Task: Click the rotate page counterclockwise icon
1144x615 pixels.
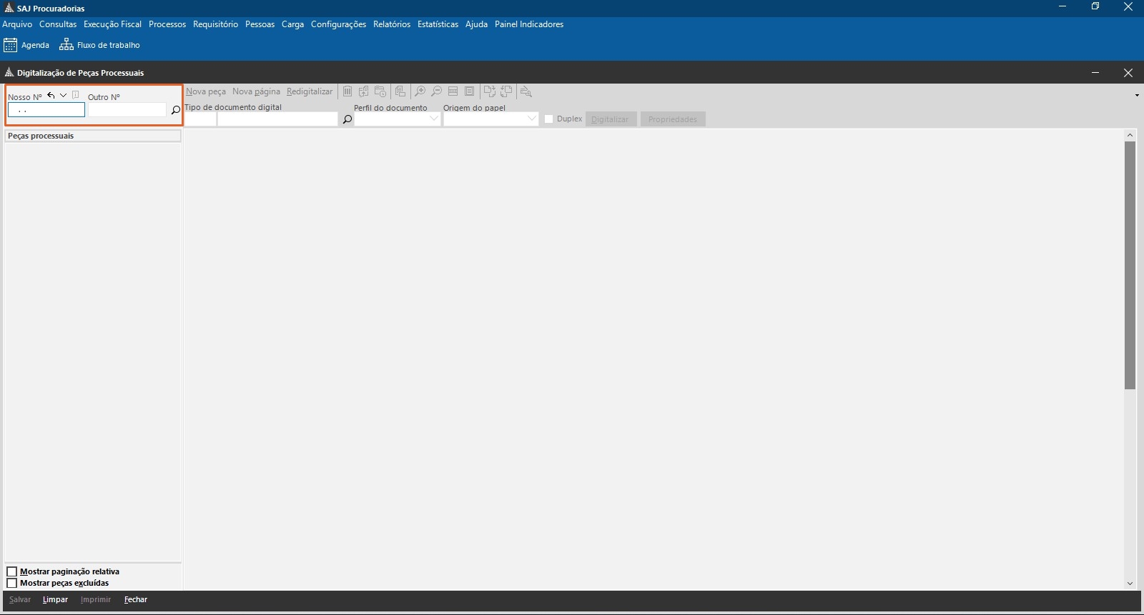Action: [506, 91]
